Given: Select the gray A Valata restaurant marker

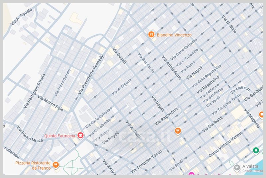Looking at the screenshot, I should [x=237, y=167].
